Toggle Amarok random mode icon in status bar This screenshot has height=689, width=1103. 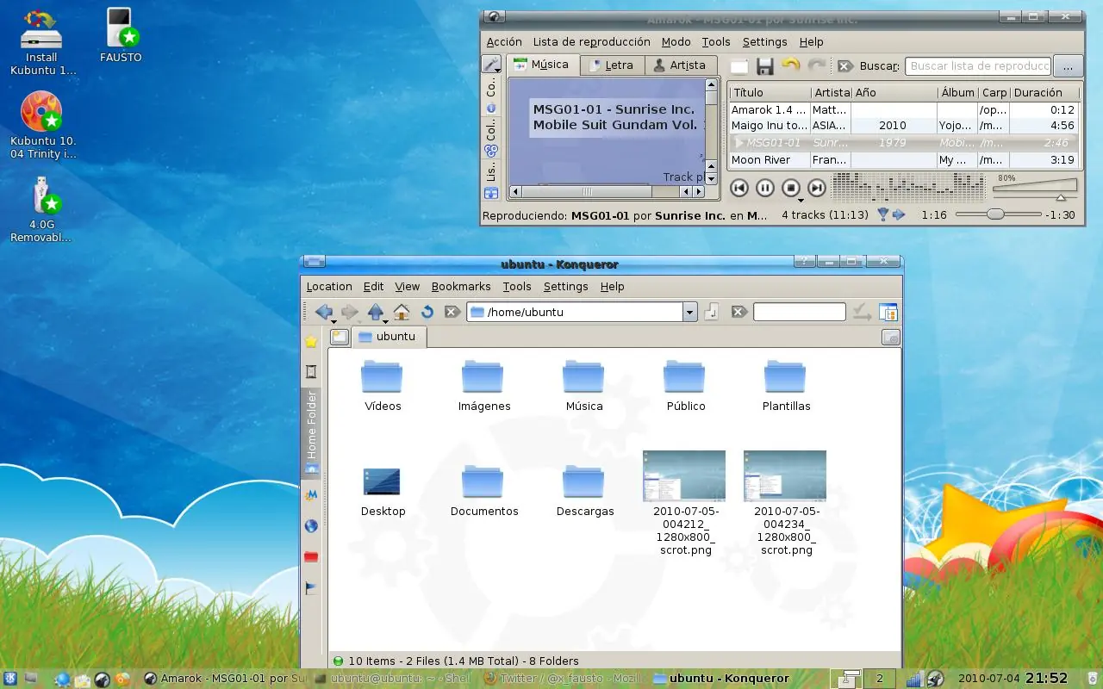tap(883, 214)
